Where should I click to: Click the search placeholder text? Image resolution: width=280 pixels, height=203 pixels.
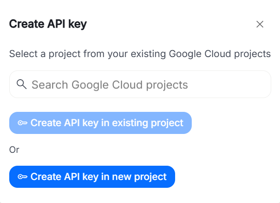click(x=110, y=85)
